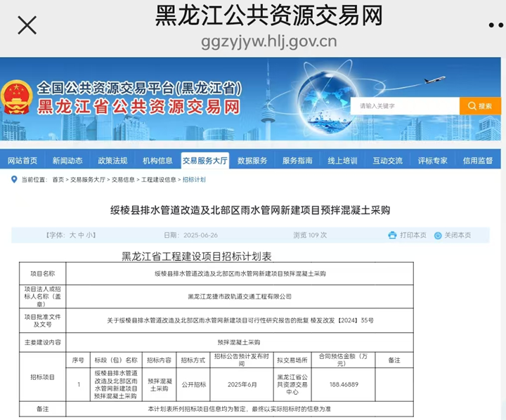Close the in-app browser with the X icon
Image resolution: width=506 pixels, height=420 pixels.
coord(27,25)
